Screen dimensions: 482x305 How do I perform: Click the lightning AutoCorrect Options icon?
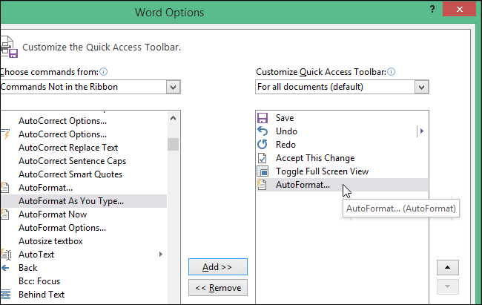point(5,134)
